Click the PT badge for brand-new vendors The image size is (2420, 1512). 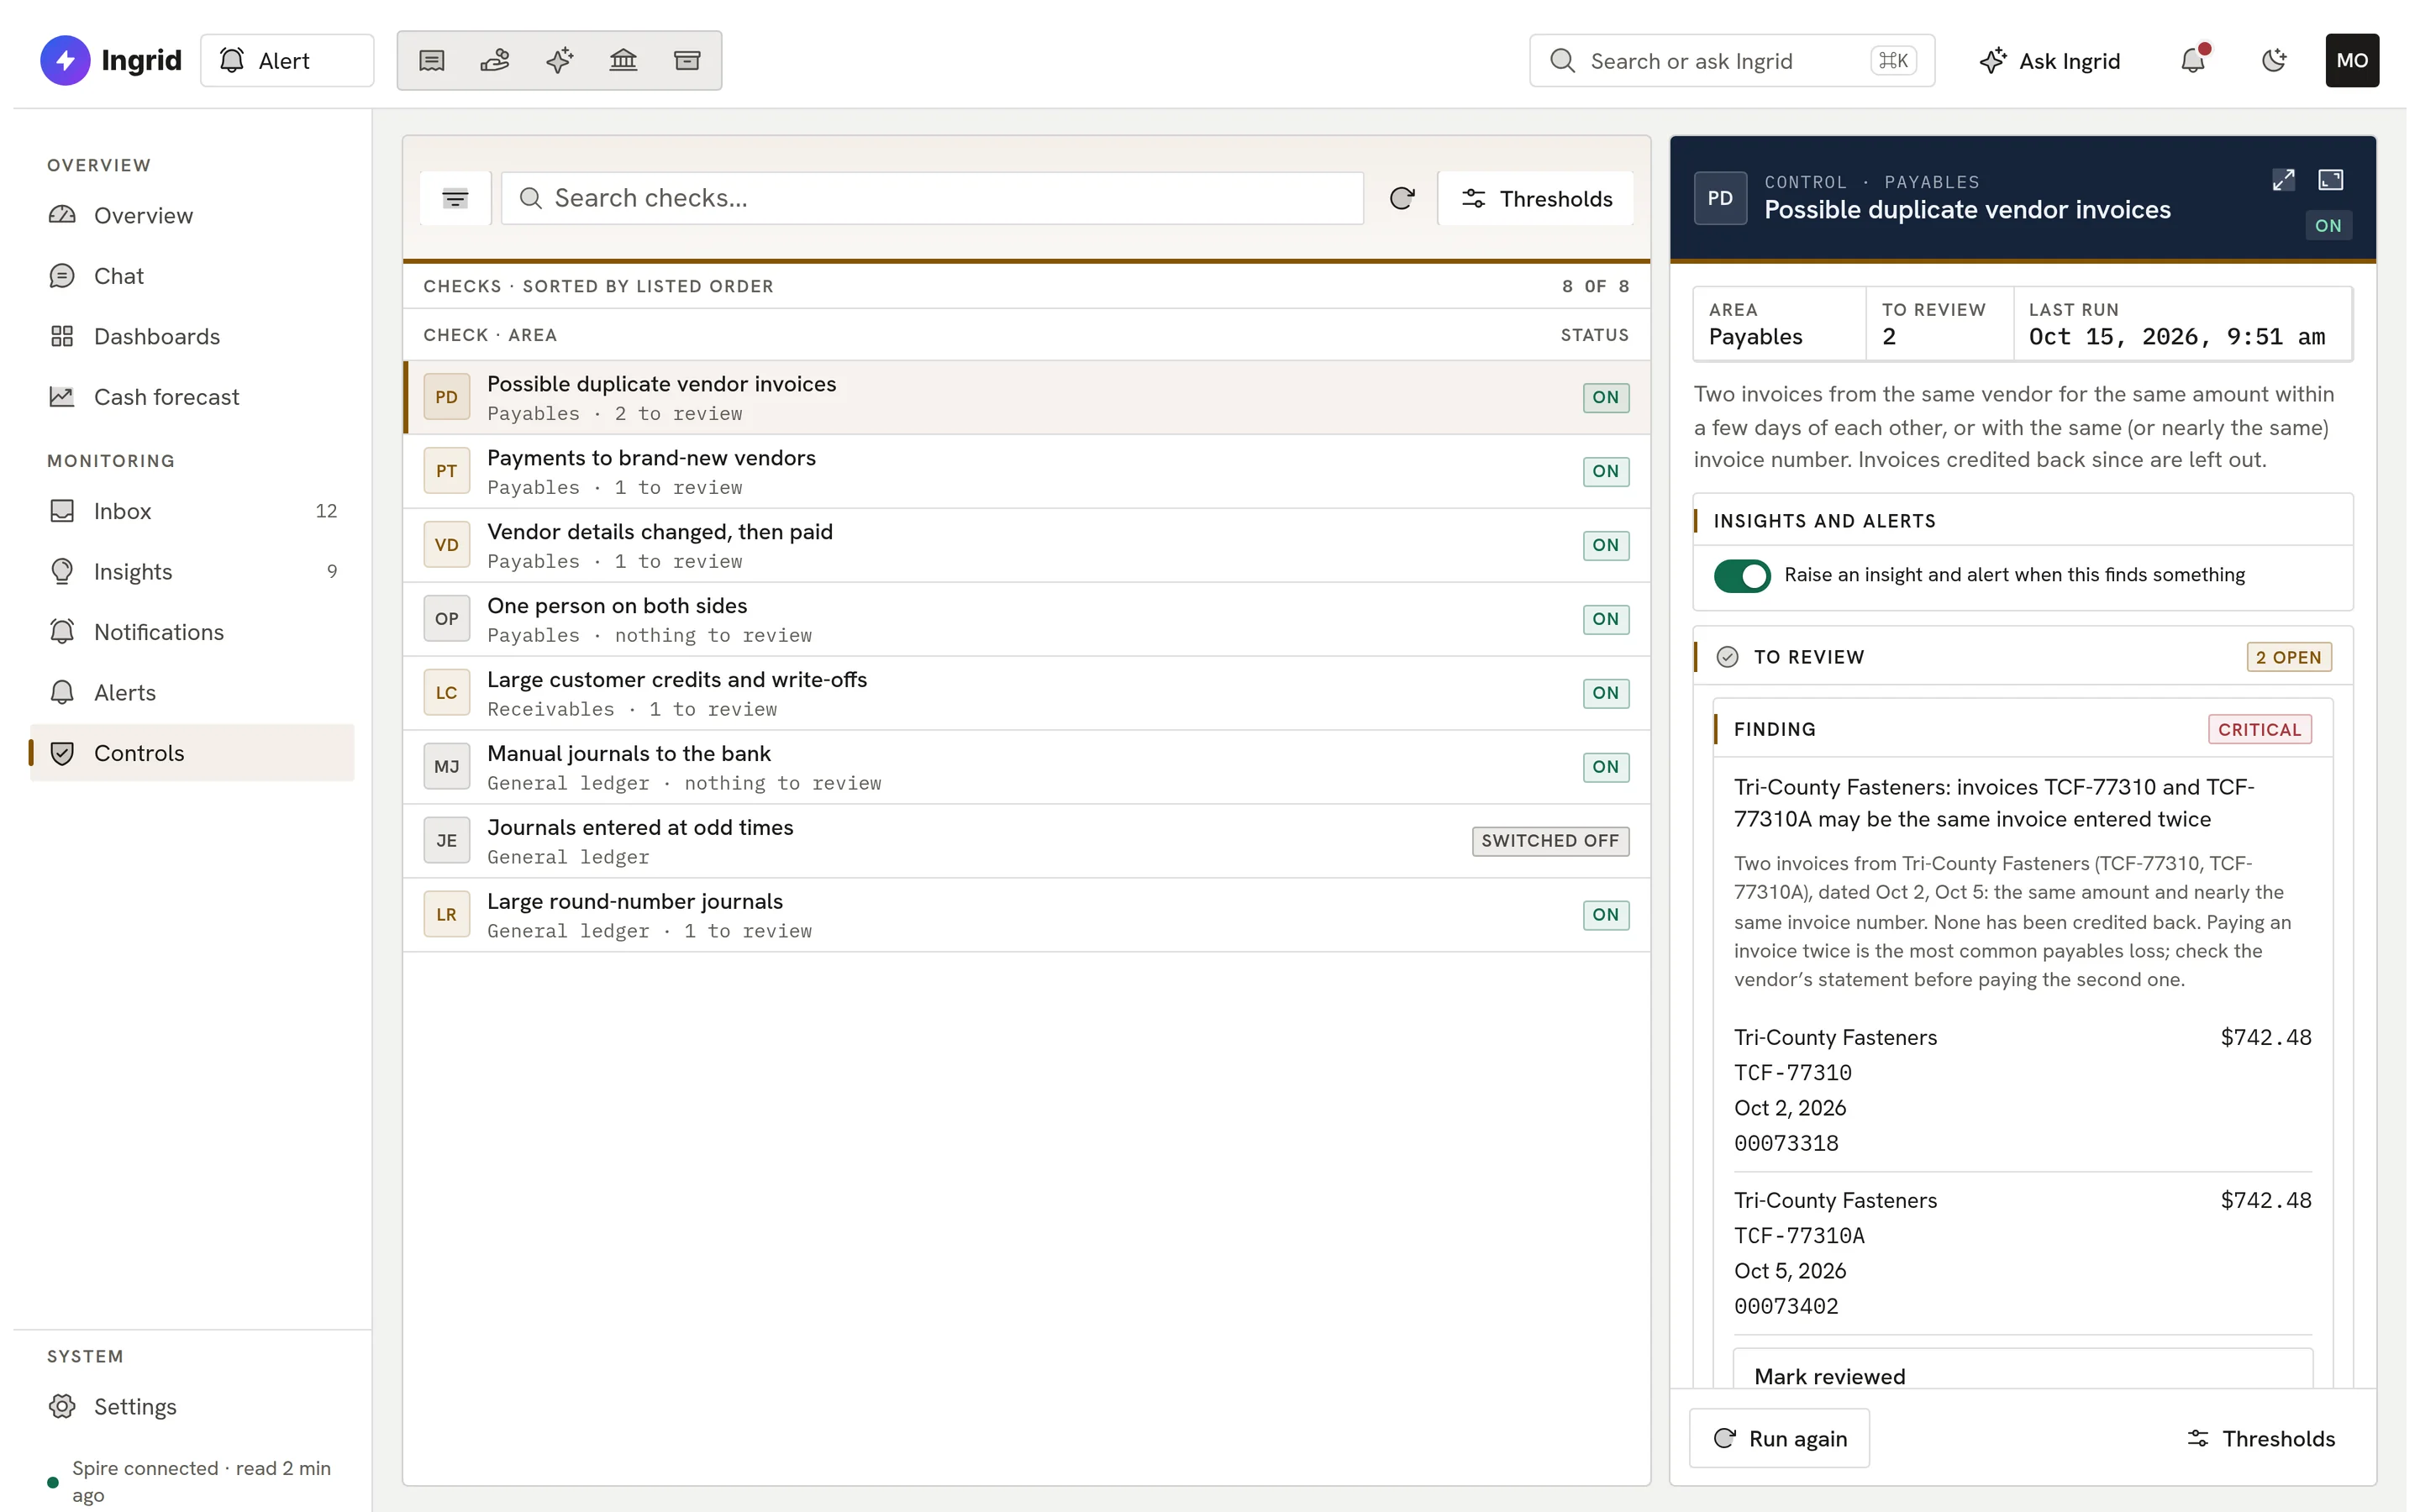[x=446, y=471]
